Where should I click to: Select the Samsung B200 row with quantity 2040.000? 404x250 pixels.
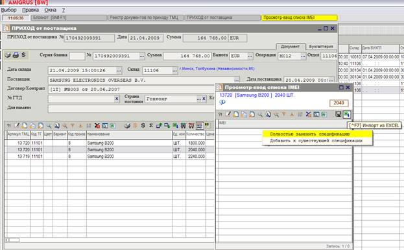pyautogui.click(x=110, y=149)
